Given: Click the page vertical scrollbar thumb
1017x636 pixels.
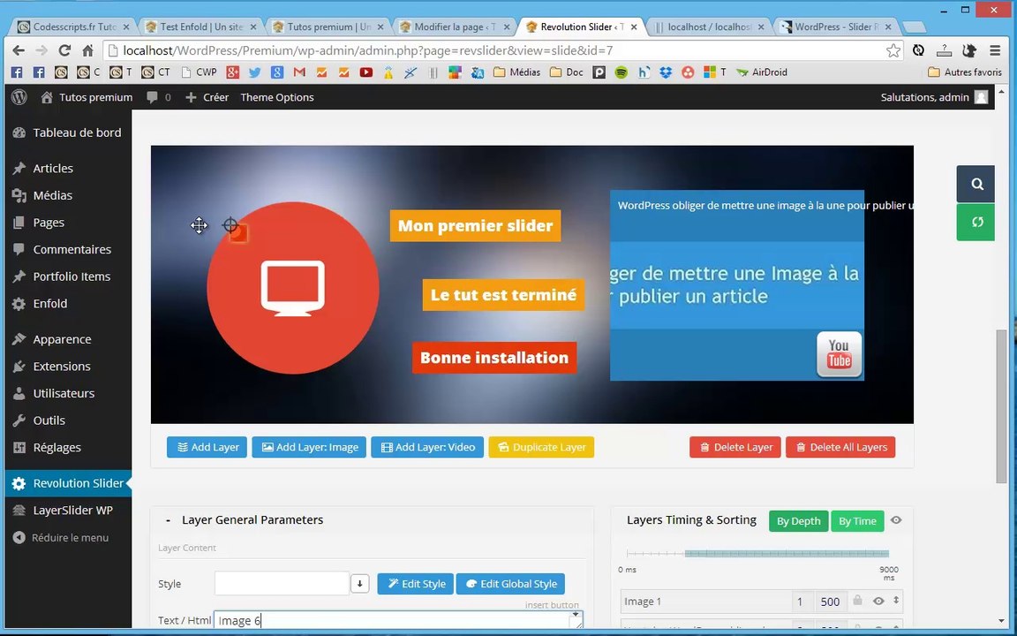Looking at the screenshot, I should pyautogui.click(x=1002, y=406).
